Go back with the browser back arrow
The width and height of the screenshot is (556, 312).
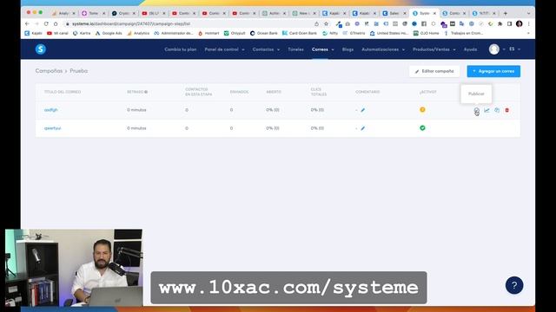(27, 23)
